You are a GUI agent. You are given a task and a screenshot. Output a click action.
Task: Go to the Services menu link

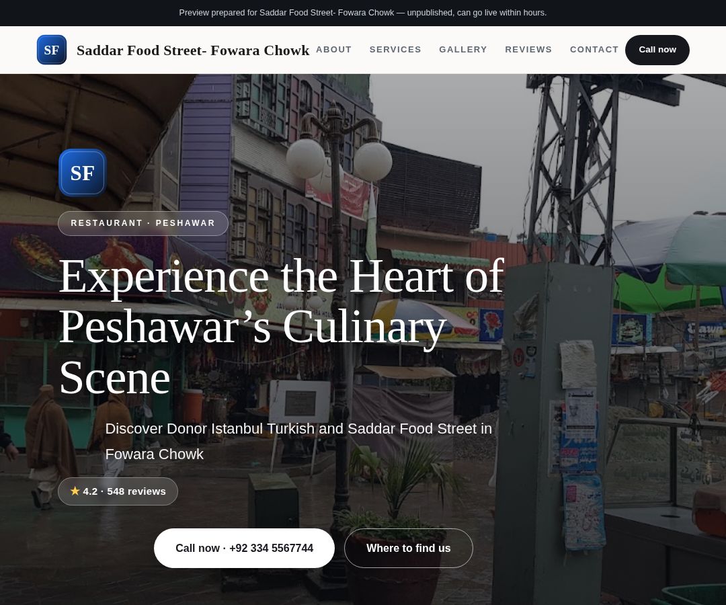[395, 50]
